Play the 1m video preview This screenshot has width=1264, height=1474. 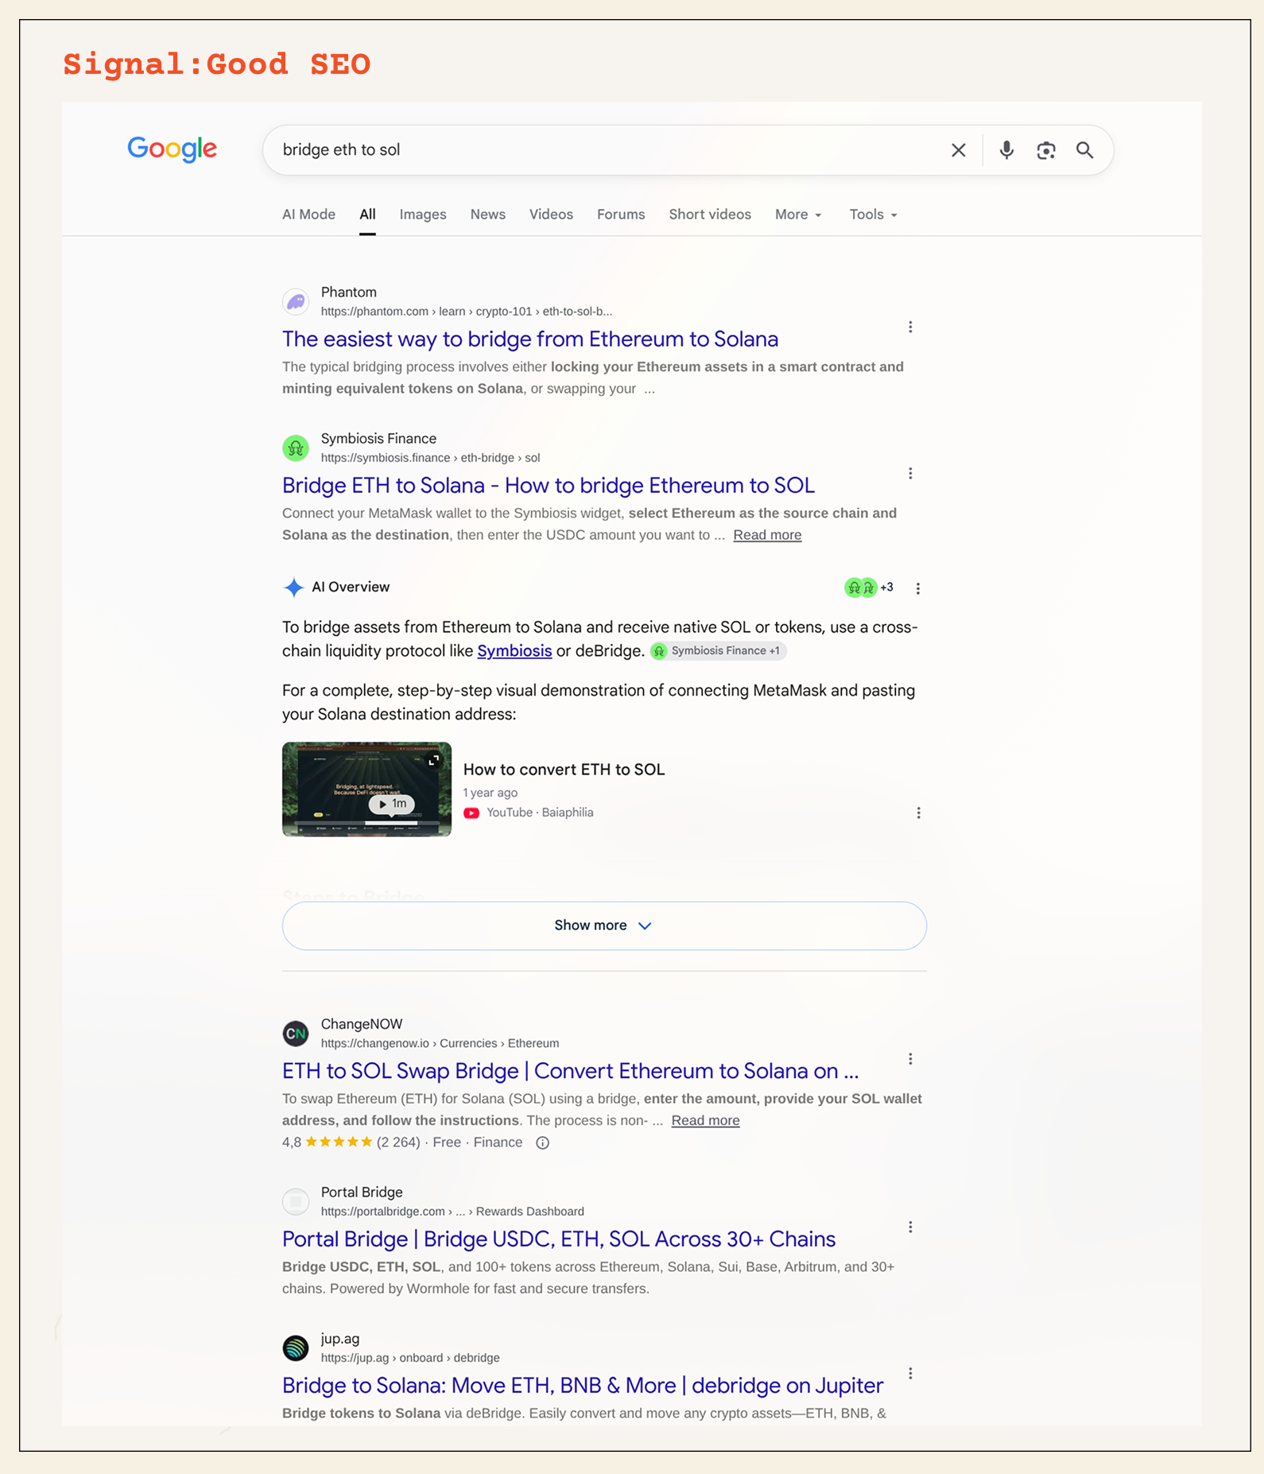pyautogui.click(x=392, y=804)
